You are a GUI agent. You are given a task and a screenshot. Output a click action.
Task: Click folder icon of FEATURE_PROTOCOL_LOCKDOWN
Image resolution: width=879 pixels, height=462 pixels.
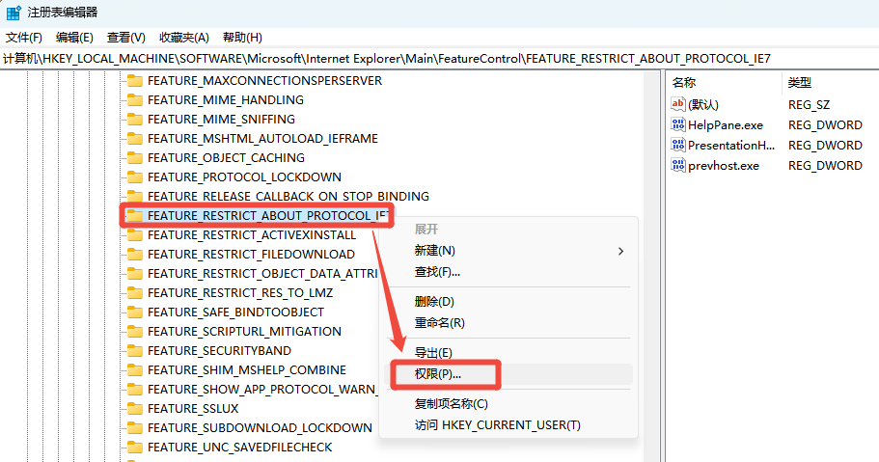(x=134, y=177)
